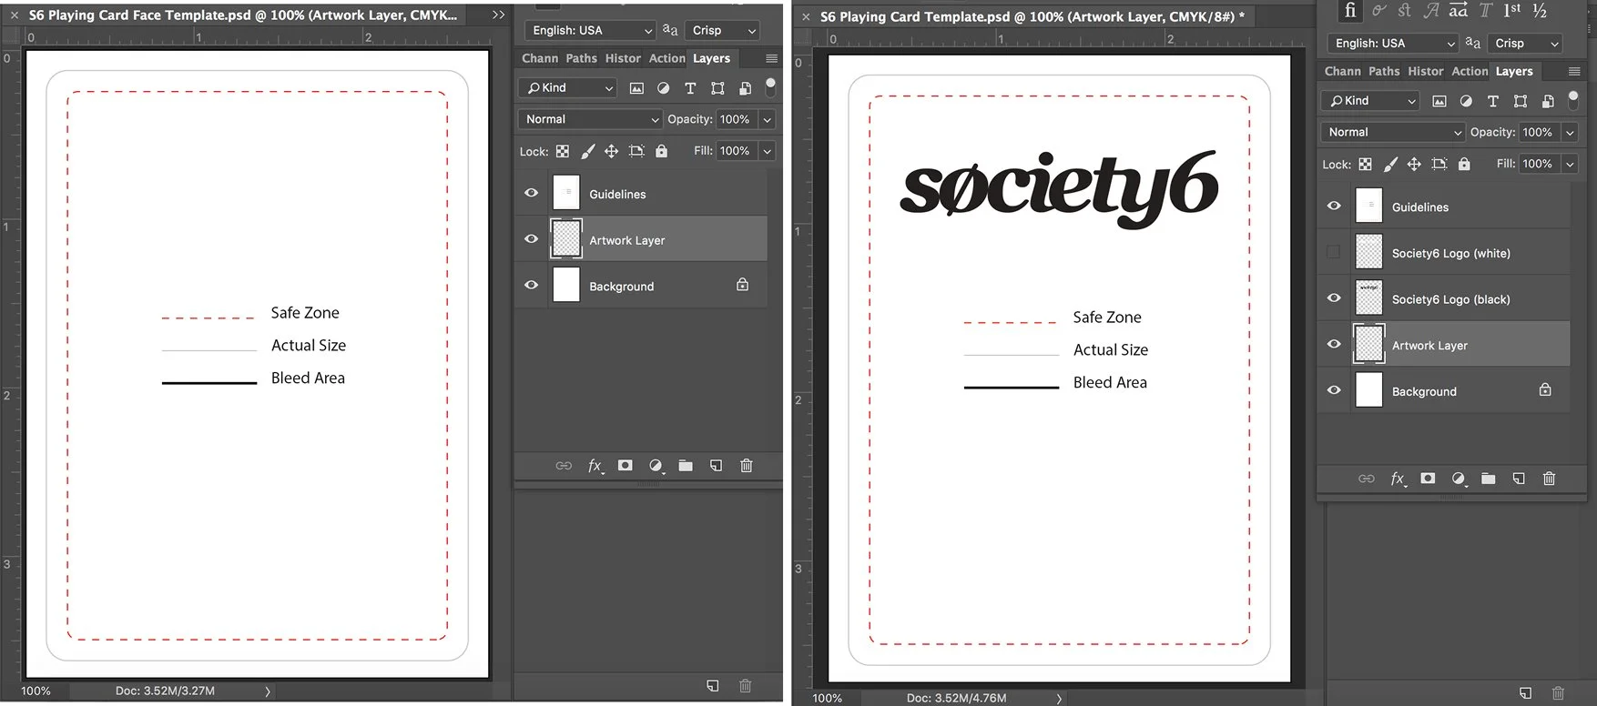This screenshot has width=1597, height=706.
Task: Switch to Paths tab in right panel
Action: pos(1384,71)
